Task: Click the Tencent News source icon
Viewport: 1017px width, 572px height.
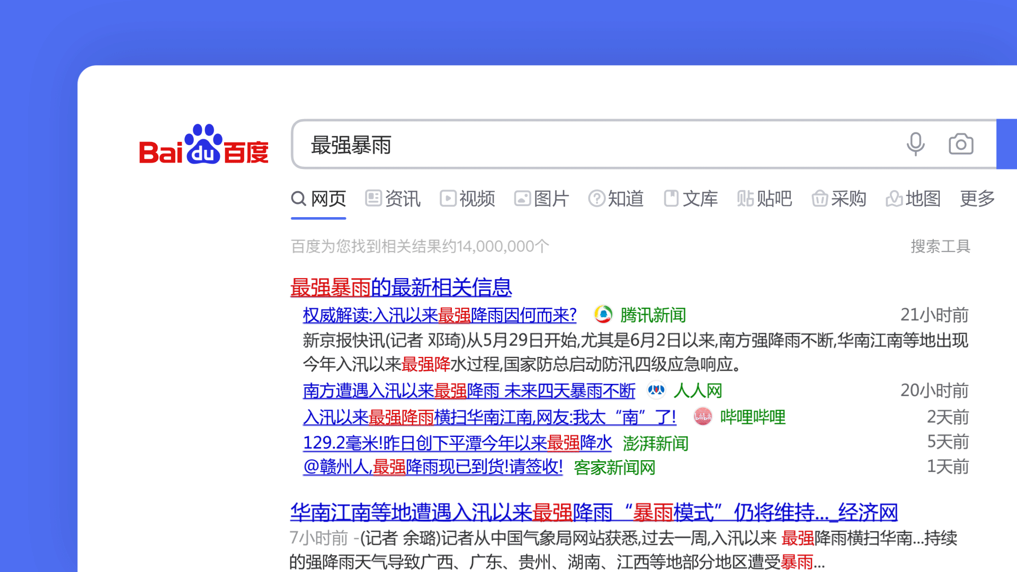Action: pyautogui.click(x=603, y=315)
